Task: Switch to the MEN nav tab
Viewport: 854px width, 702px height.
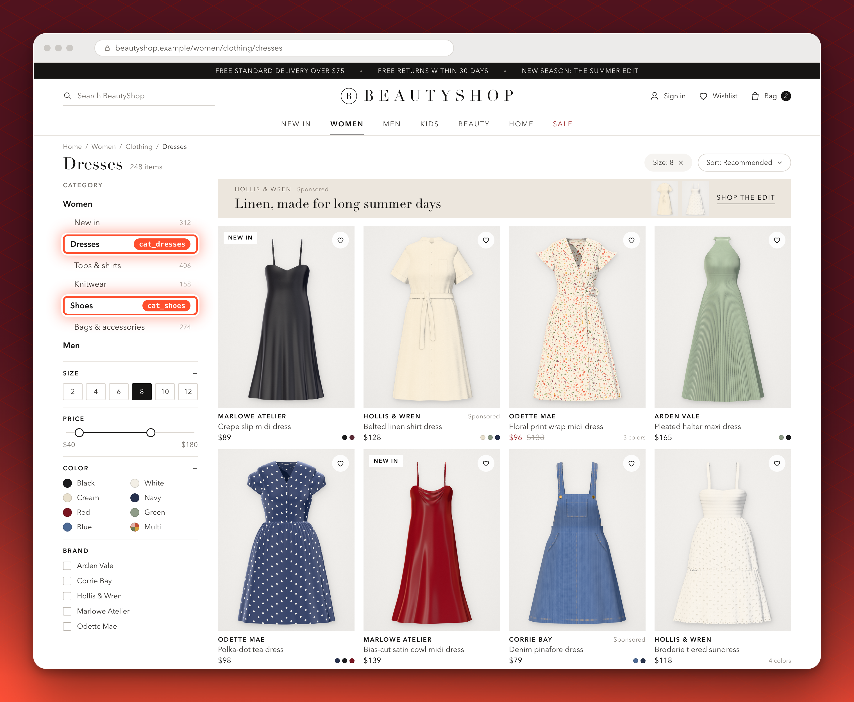Action: (392, 124)
